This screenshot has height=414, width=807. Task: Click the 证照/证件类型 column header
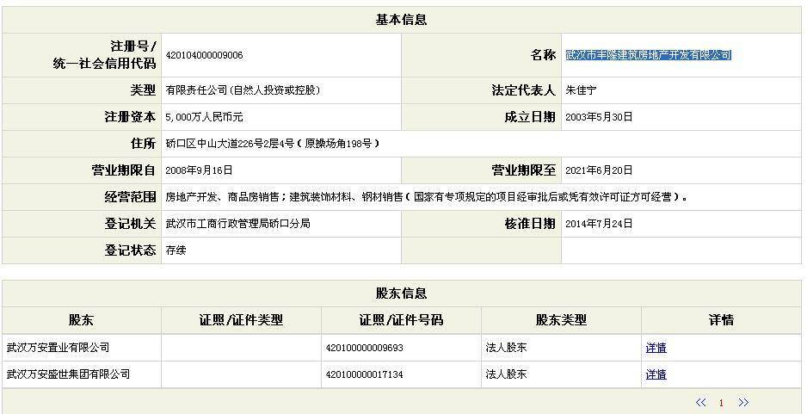pyautogui.click(x=241, y=320)
